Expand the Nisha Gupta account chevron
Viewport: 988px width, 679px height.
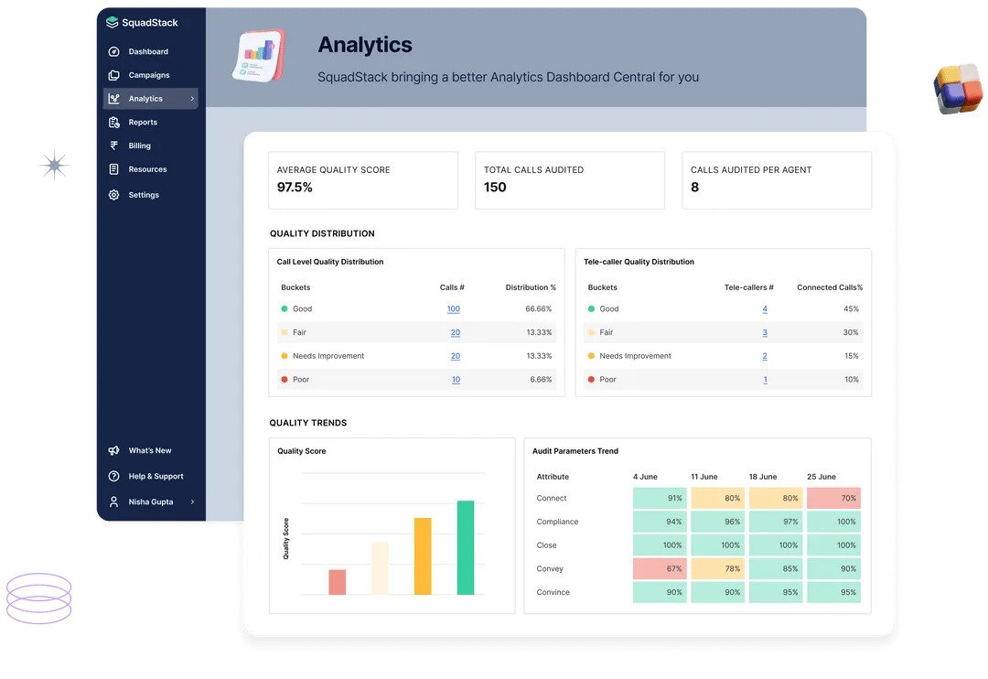click(192, 501)
